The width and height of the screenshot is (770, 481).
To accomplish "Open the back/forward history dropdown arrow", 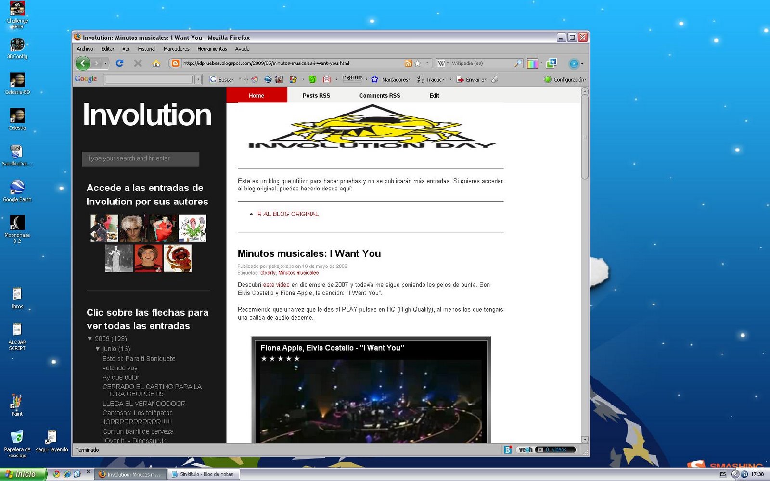I will coord(105,63).
